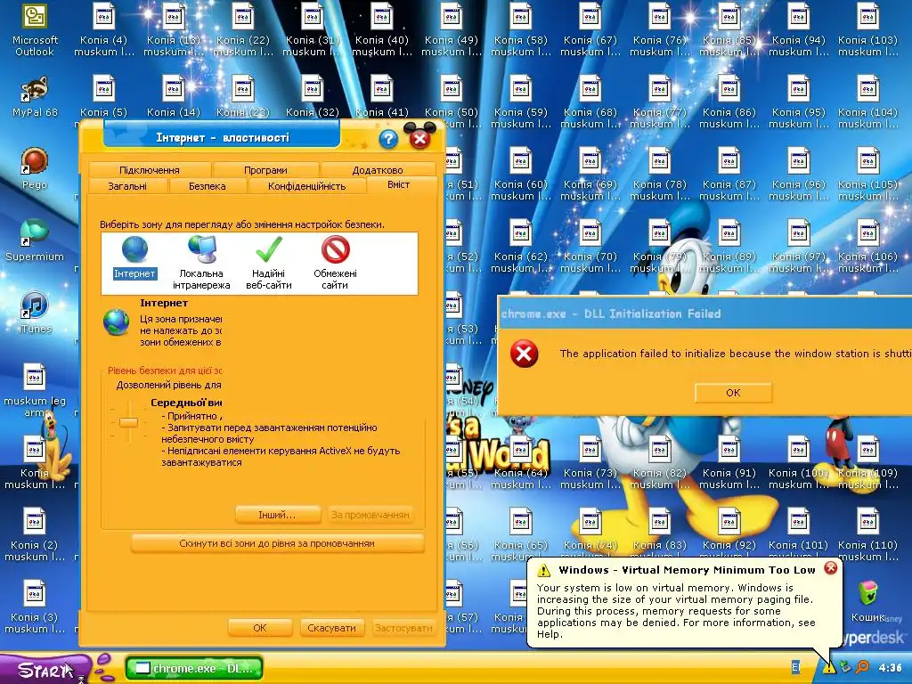
Task: Click the virtual memory balloon message text
Action: (x=676, y=611)
